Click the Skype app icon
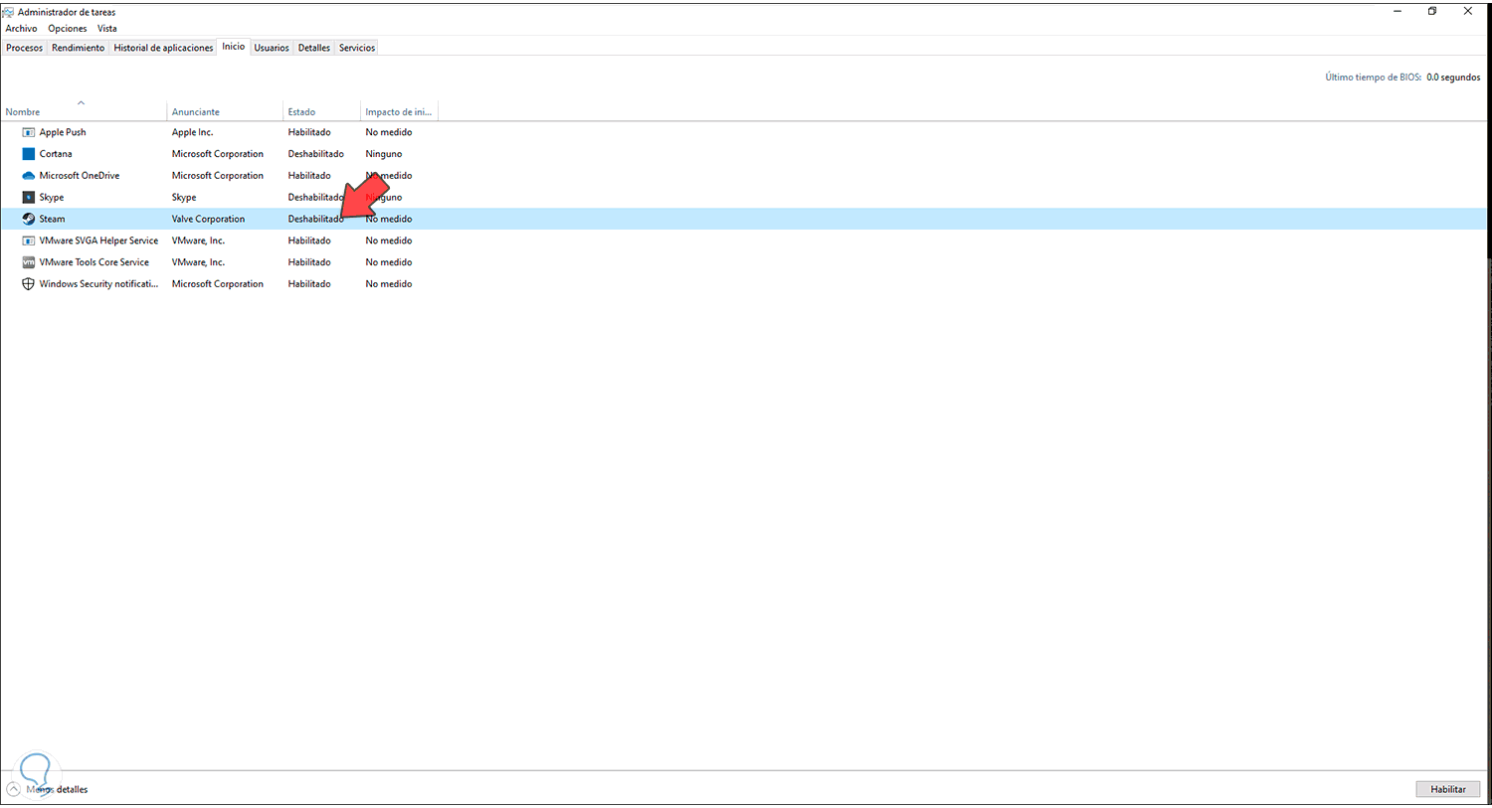The height and width of the screenshot is (808, 1492). click(x=29, y=198)
